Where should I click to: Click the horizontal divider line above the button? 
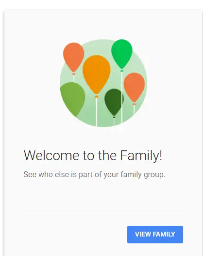tap(103, 209)
